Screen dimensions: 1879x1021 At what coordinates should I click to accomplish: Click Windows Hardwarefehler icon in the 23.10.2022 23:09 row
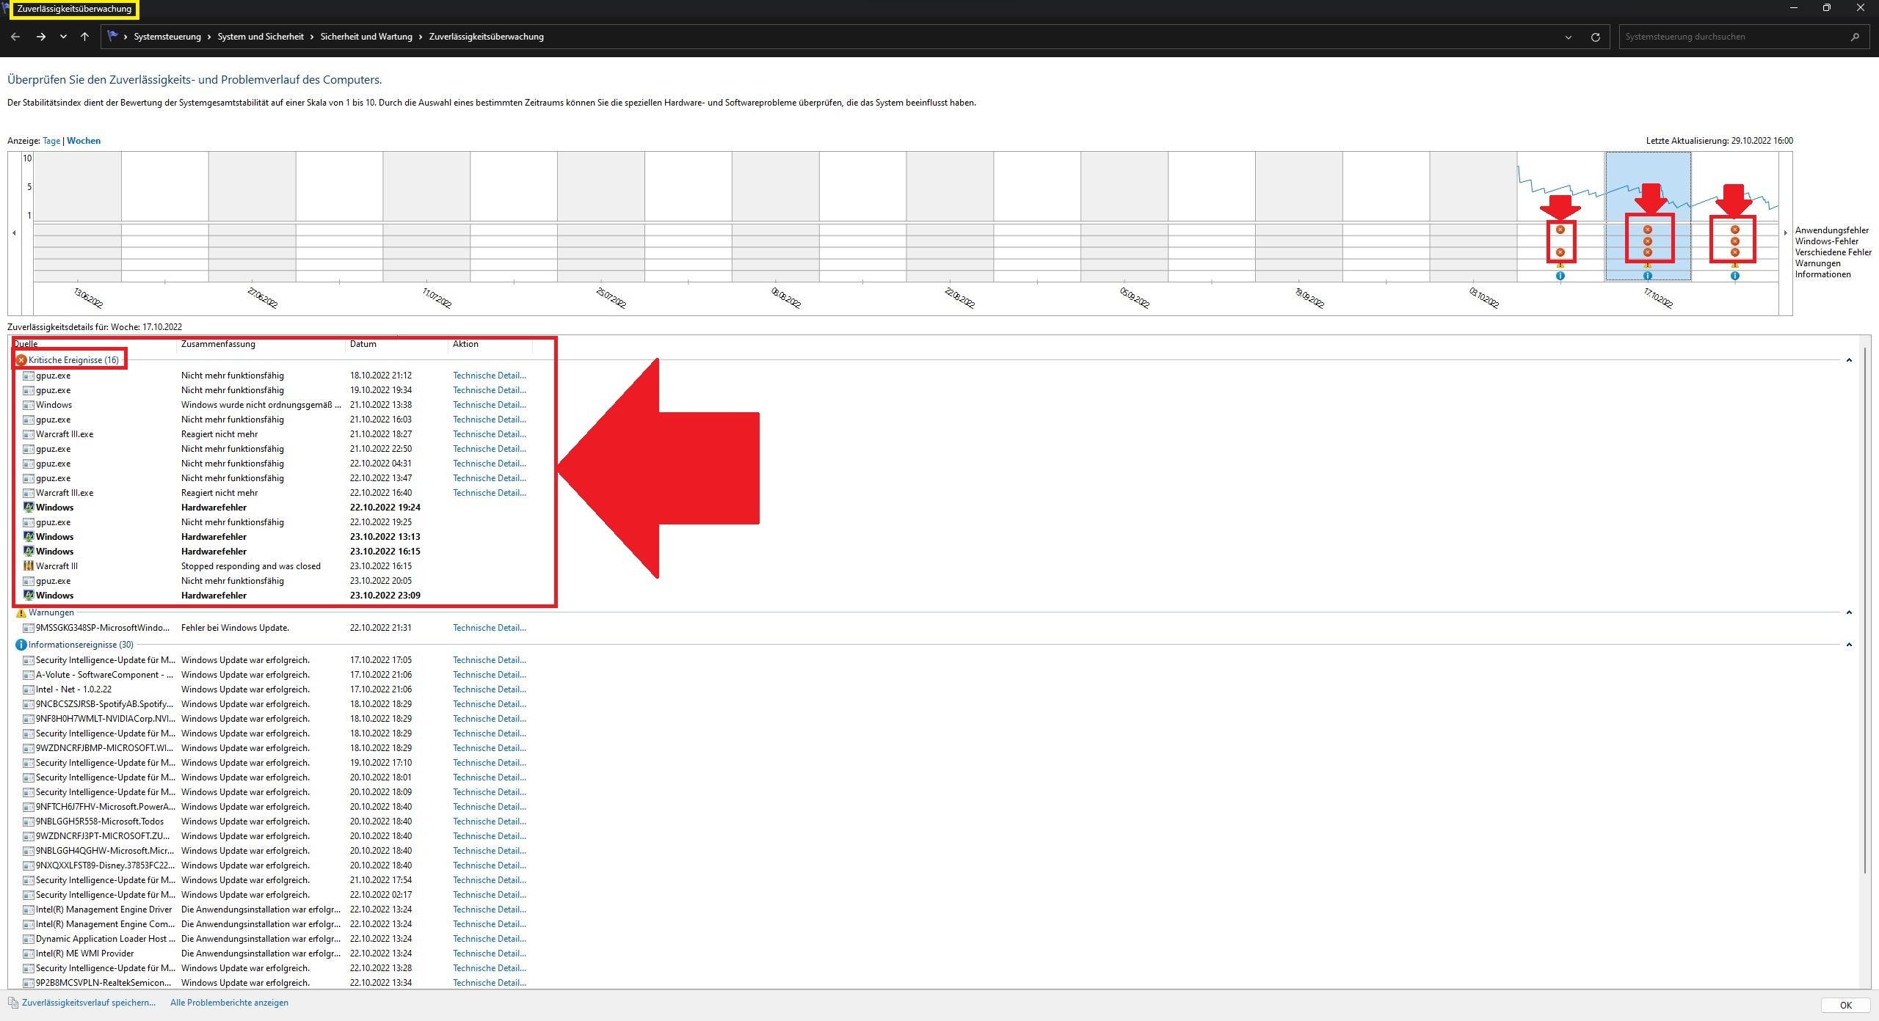[29, 596]
